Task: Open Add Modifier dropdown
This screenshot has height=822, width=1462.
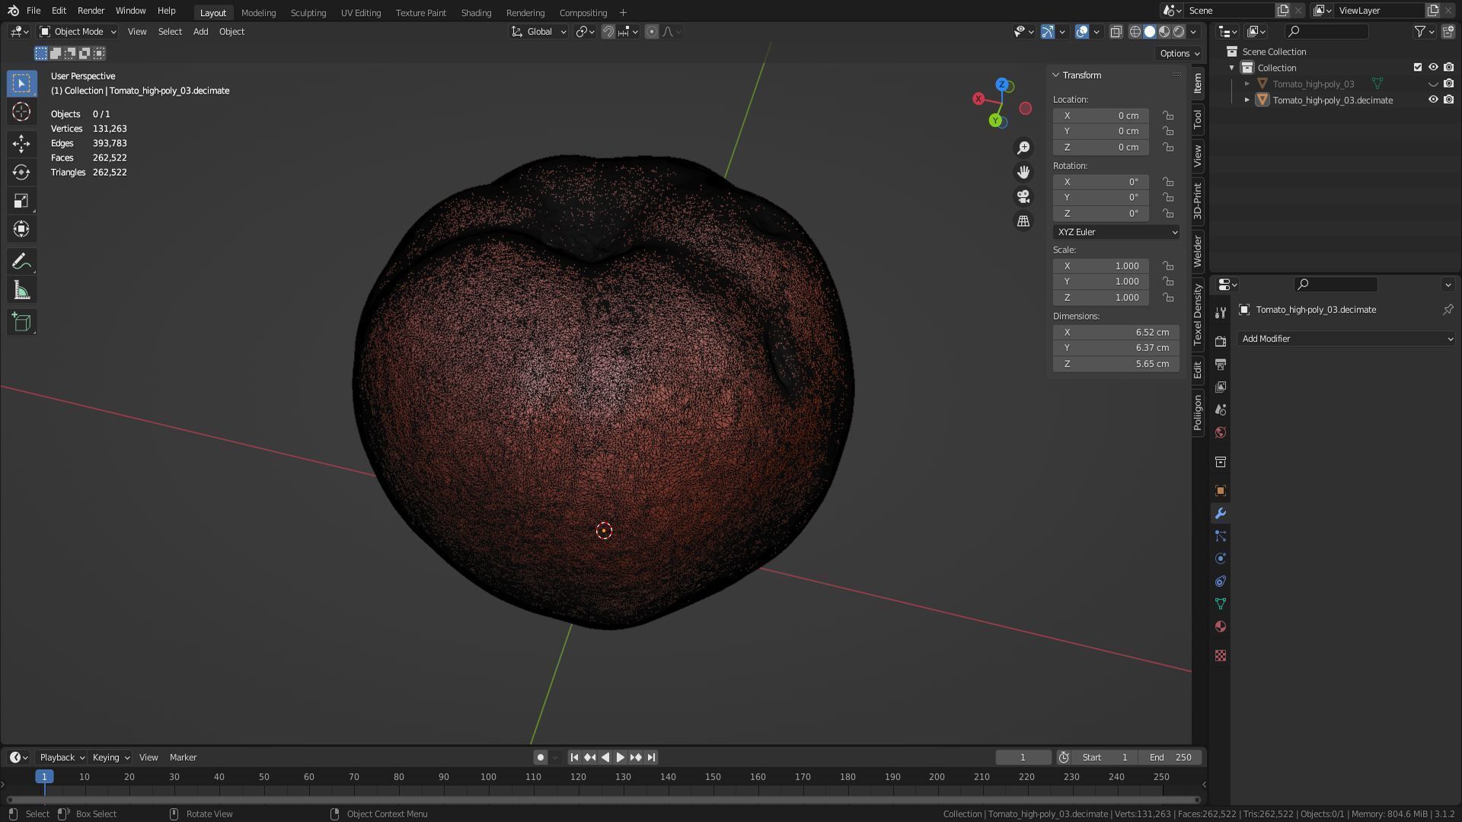Action: click(x=1346, y=339)
